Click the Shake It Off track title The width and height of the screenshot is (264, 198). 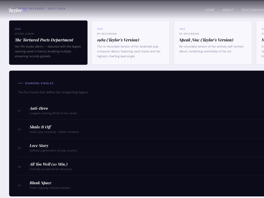pos(40,127)
